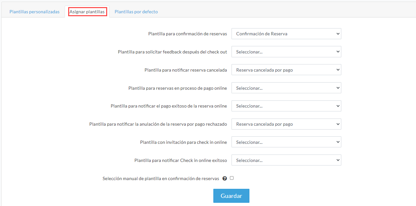Open dropdown for Check in online exitoso
Screen dimensions: 416x206
286,160
